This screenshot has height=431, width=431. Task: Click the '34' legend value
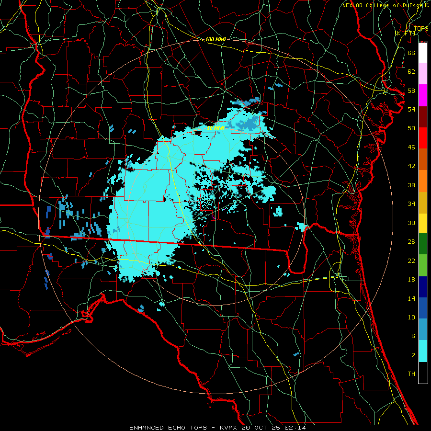411,204
